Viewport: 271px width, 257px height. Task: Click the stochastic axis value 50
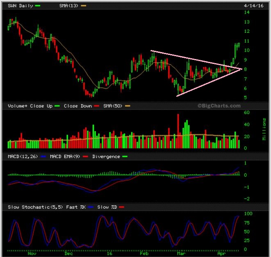pos(247,232)
